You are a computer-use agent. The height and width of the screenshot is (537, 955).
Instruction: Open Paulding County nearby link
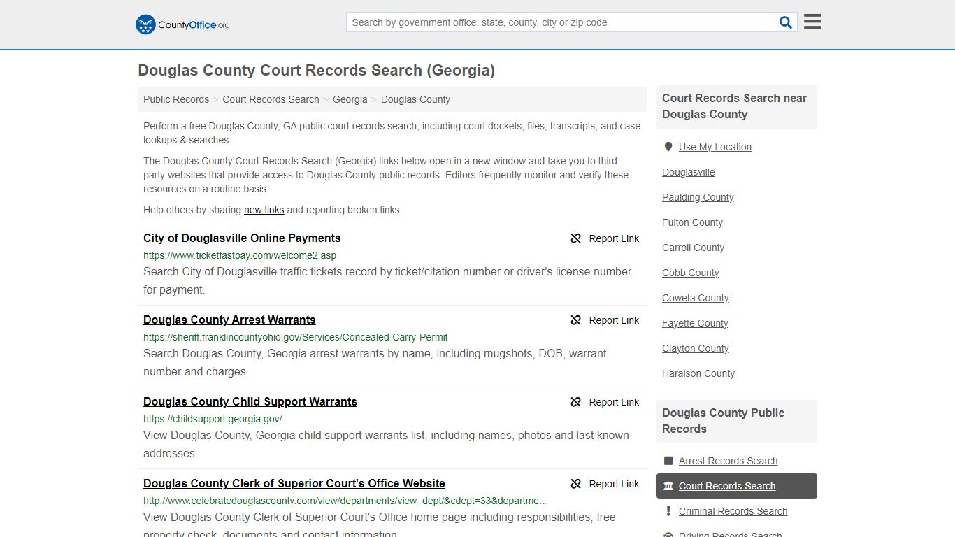698,197
